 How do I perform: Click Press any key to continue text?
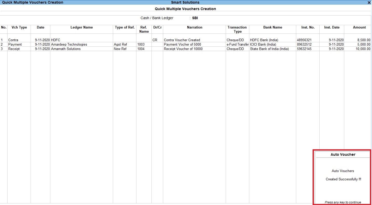343,202
